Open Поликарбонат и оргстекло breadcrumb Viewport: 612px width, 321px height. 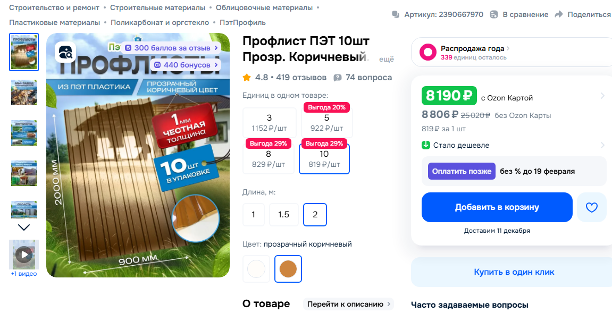click(160, 23)
